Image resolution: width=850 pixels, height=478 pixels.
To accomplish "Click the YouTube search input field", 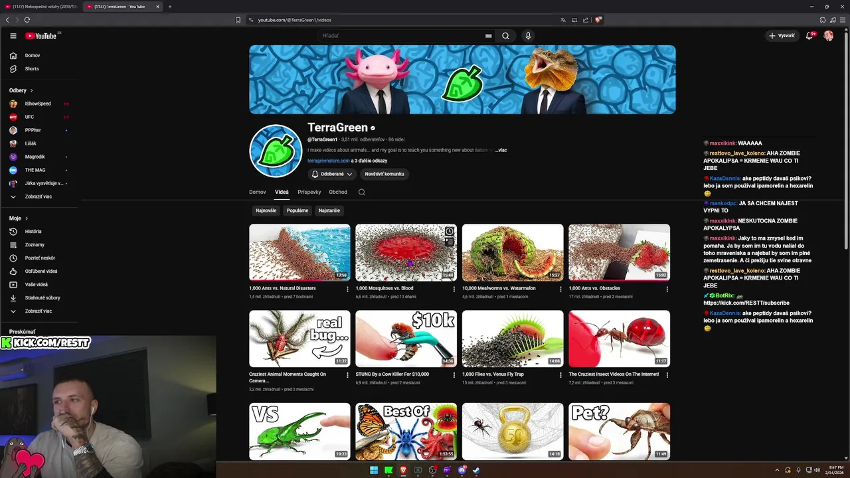I will point(404,36).
